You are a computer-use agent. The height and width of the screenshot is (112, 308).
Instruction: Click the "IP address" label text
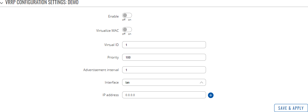tap(110, 95)
